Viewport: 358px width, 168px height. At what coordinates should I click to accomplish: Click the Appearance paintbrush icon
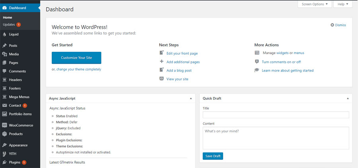[x=4, y=145]
